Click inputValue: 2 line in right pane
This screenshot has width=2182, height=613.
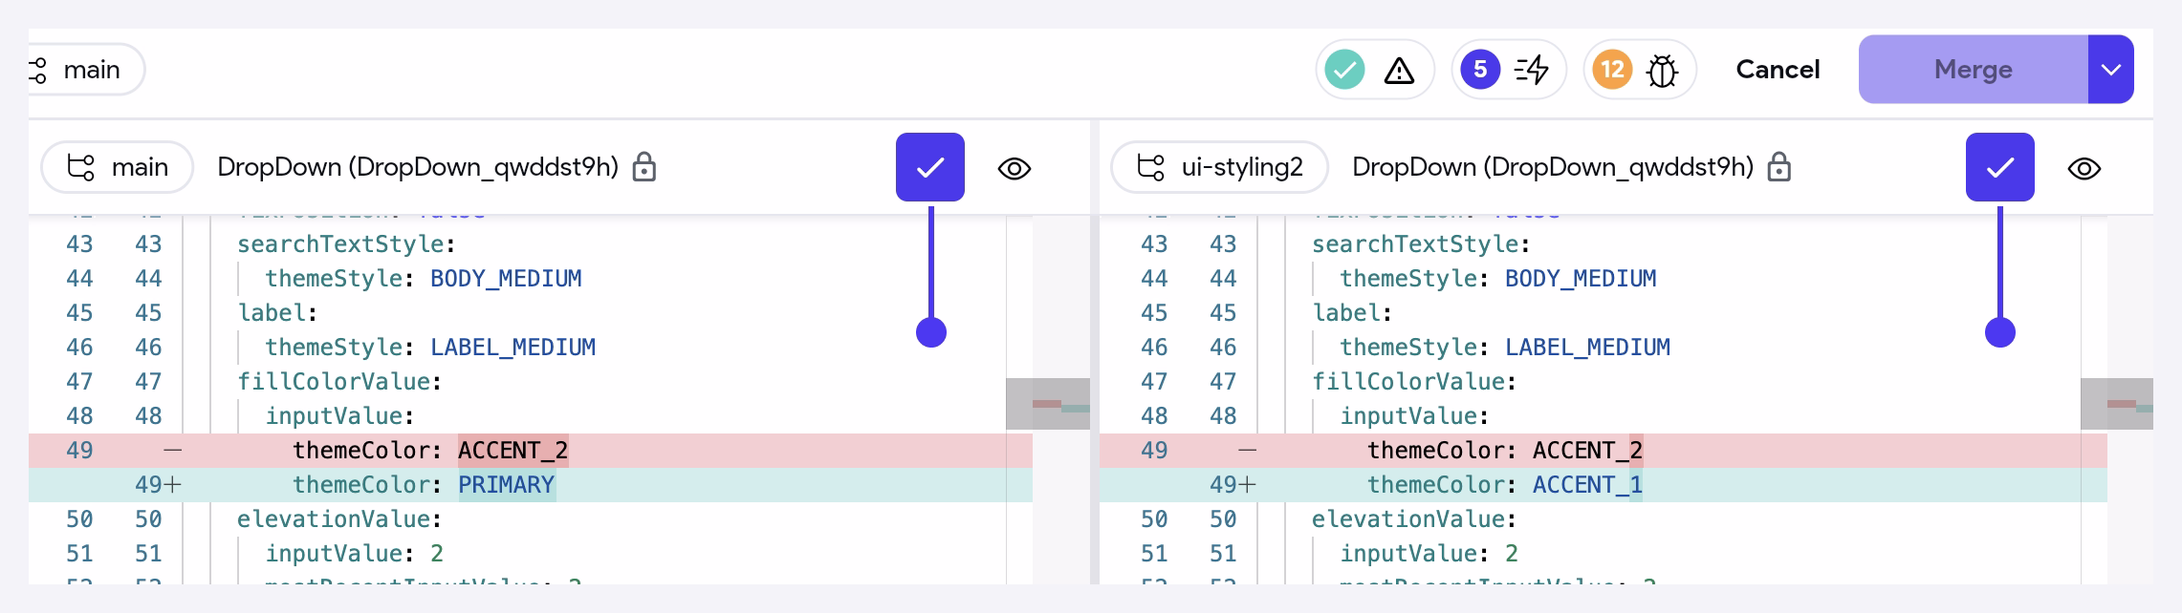click(1429, 554)
